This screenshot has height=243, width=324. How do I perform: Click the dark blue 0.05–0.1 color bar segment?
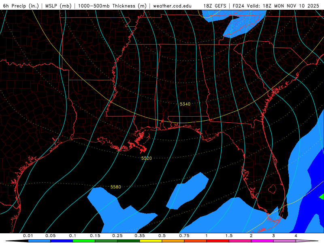(x=62, y=241)
